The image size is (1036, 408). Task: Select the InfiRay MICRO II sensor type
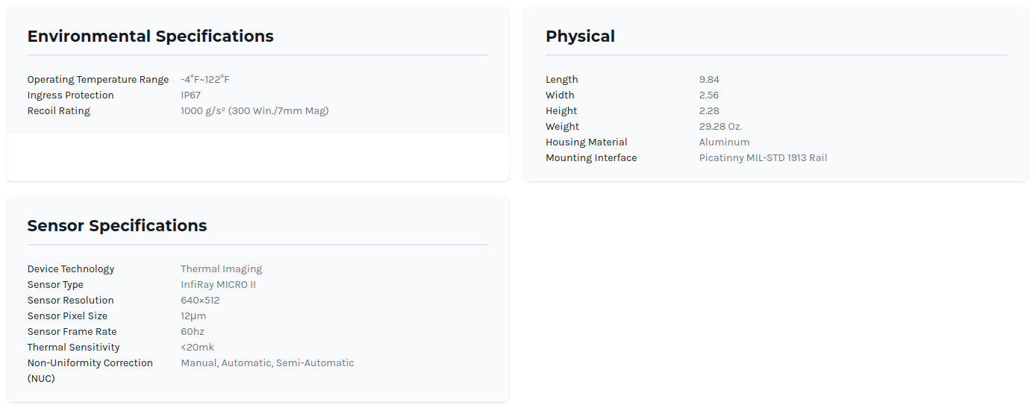[218, 285]
